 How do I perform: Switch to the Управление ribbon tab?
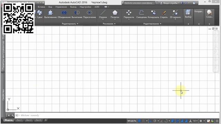pos(61,7)
